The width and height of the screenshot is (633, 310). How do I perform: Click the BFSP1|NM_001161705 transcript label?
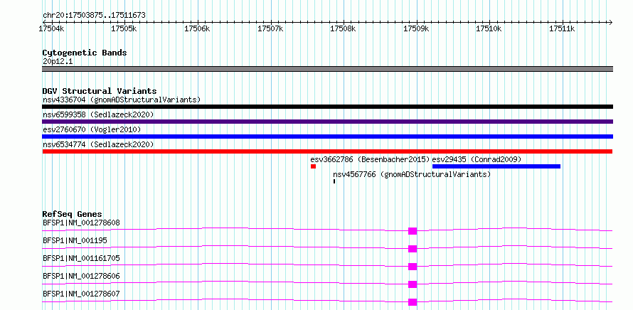(x=81, y=258)
